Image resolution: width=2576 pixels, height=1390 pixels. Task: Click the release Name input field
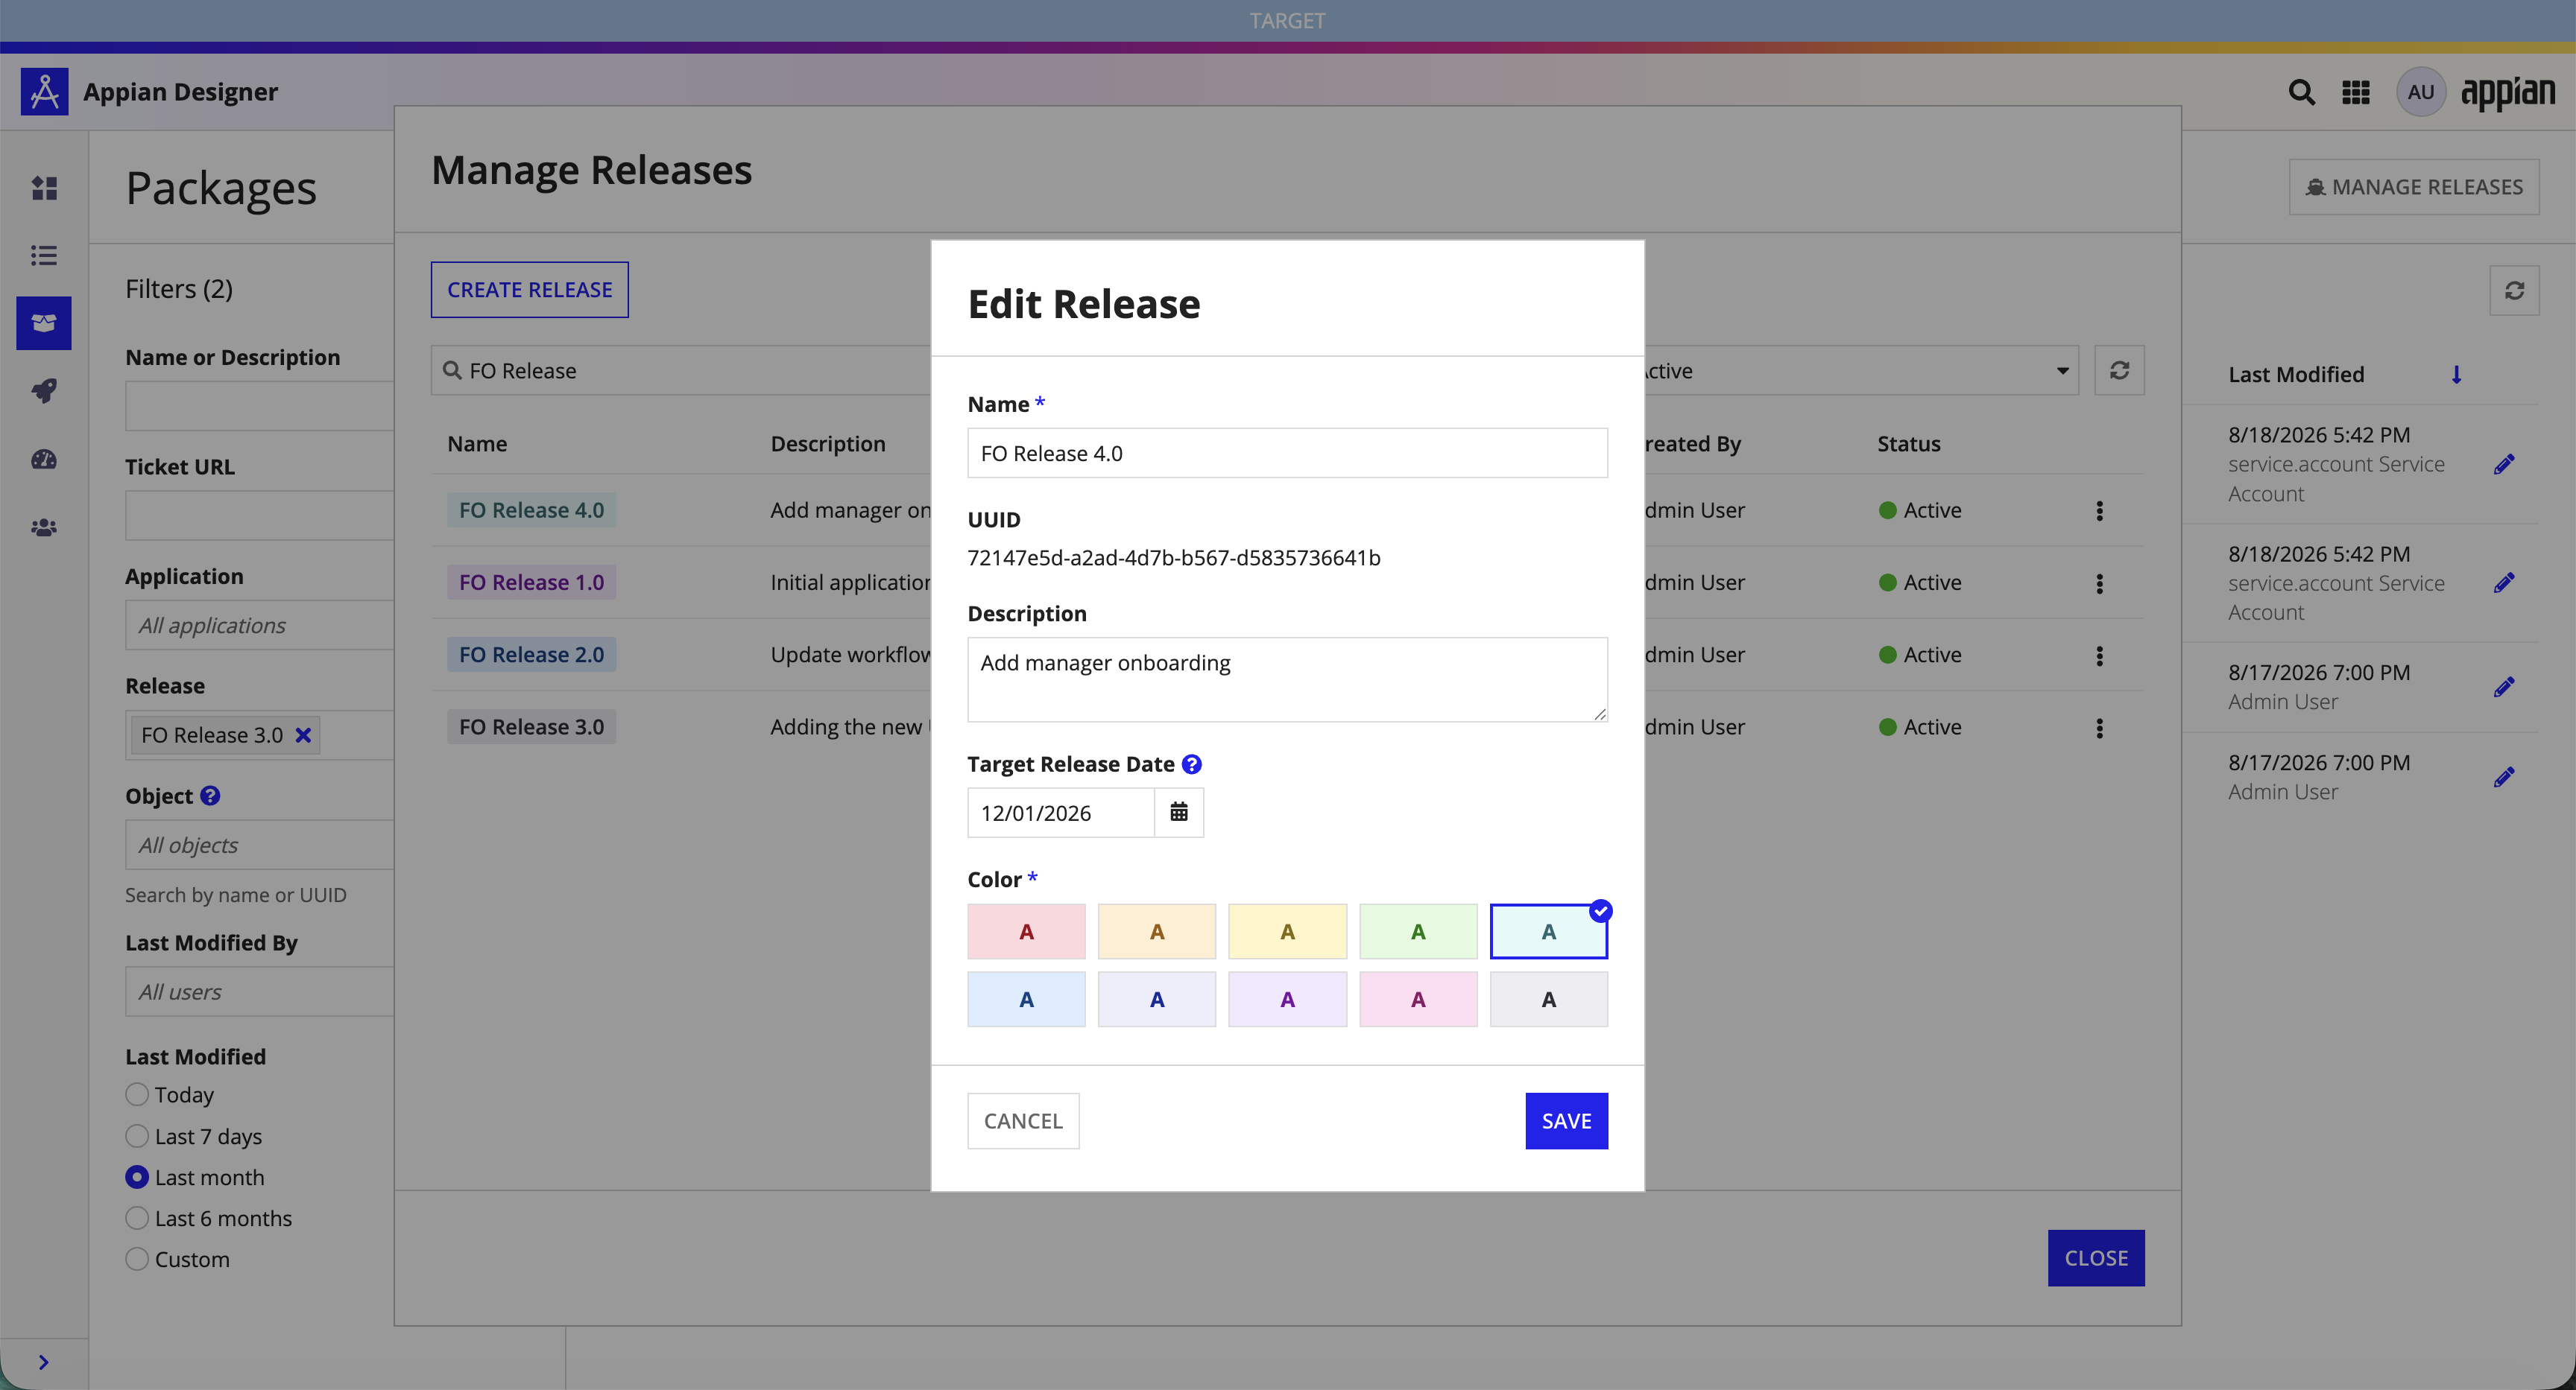click(x=1287, y=454)
